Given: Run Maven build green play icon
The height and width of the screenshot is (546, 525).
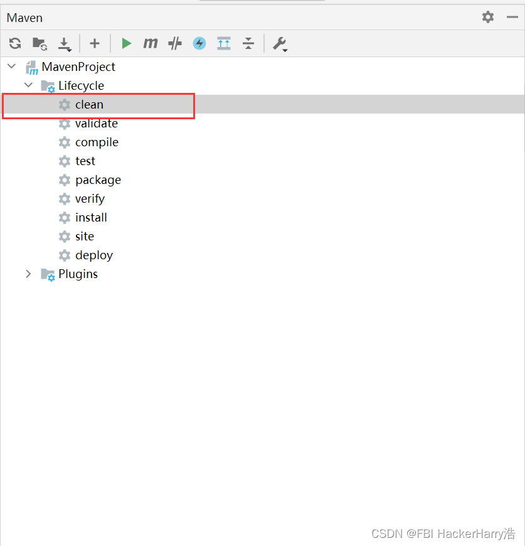Looking at the screenshot, I should 126,43.
